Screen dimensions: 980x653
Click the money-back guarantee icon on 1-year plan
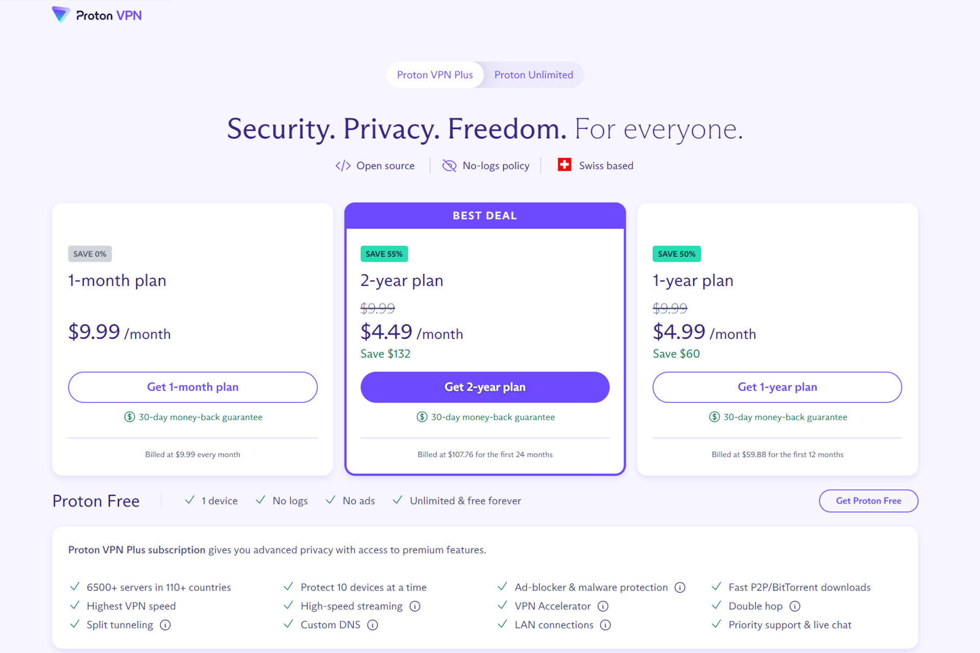pos(713,417)
